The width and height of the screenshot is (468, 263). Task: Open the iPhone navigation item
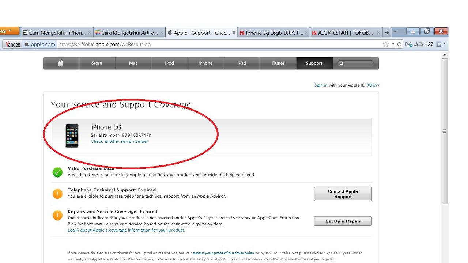pyautogui.click(x=205, y=63)
